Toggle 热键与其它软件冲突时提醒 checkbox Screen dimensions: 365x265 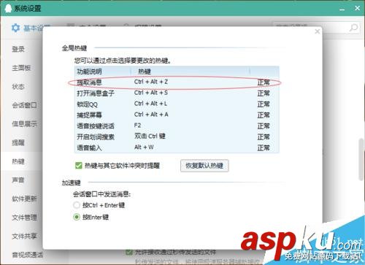(79, 166)
